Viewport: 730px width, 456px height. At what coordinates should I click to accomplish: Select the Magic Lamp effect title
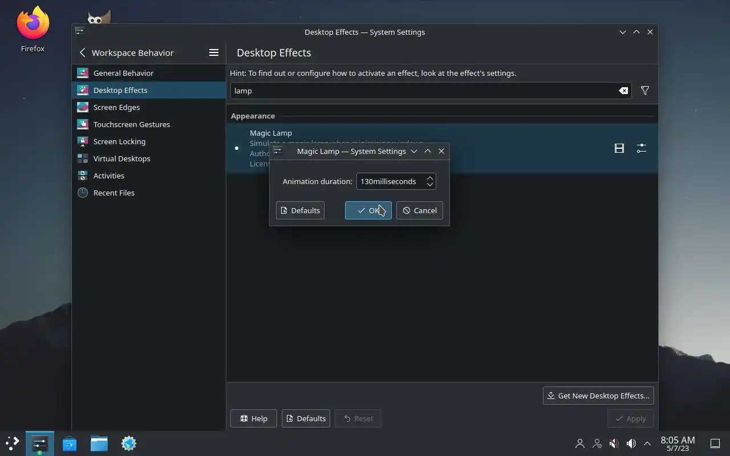coord(271,133)
